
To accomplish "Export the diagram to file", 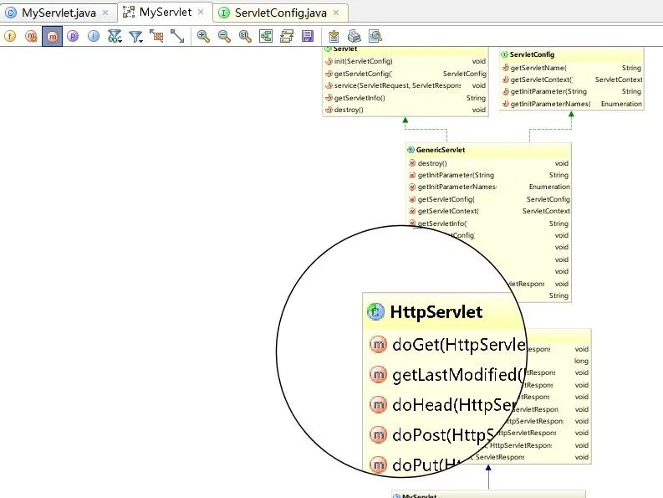I will coord(334,37).
